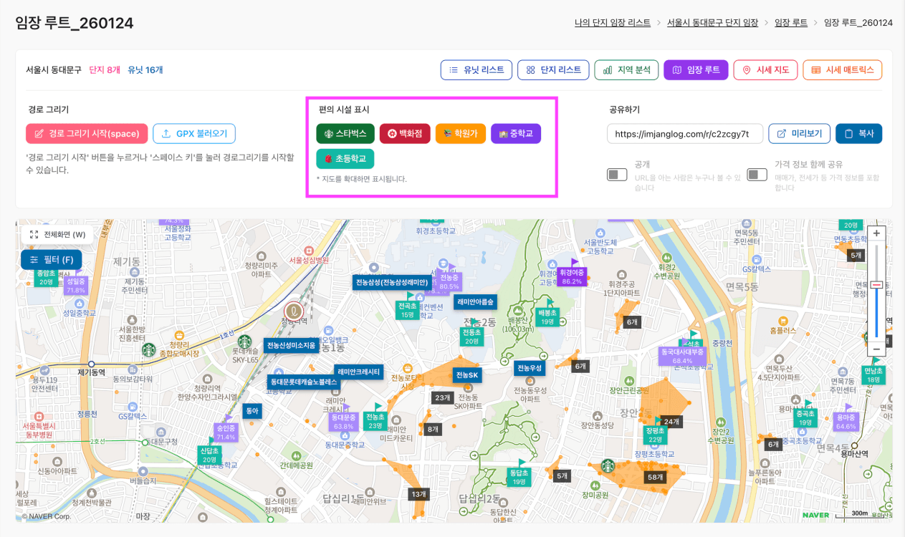Click the map zoom level slider handle
Screen dimensions: 905x537
[876, 285]
